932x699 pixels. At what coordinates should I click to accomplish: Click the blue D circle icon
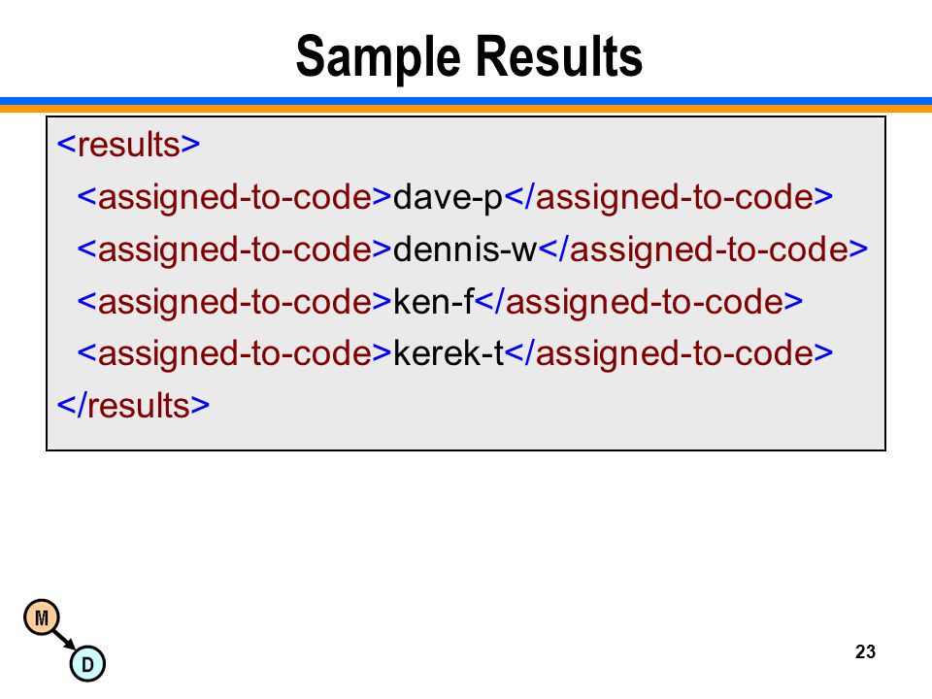[87, 664]
